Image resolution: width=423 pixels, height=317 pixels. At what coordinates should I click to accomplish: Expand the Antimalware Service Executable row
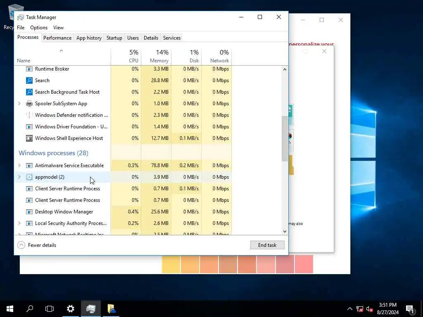tap(19, 165)
